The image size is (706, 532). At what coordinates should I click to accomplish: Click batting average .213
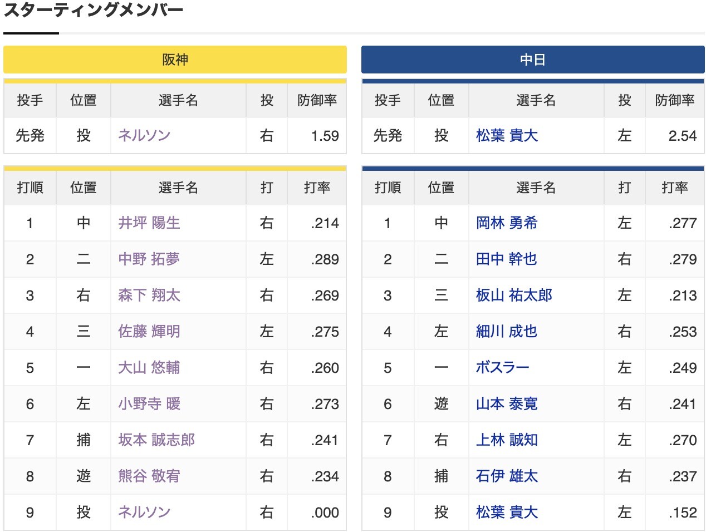tap(683, 295)
